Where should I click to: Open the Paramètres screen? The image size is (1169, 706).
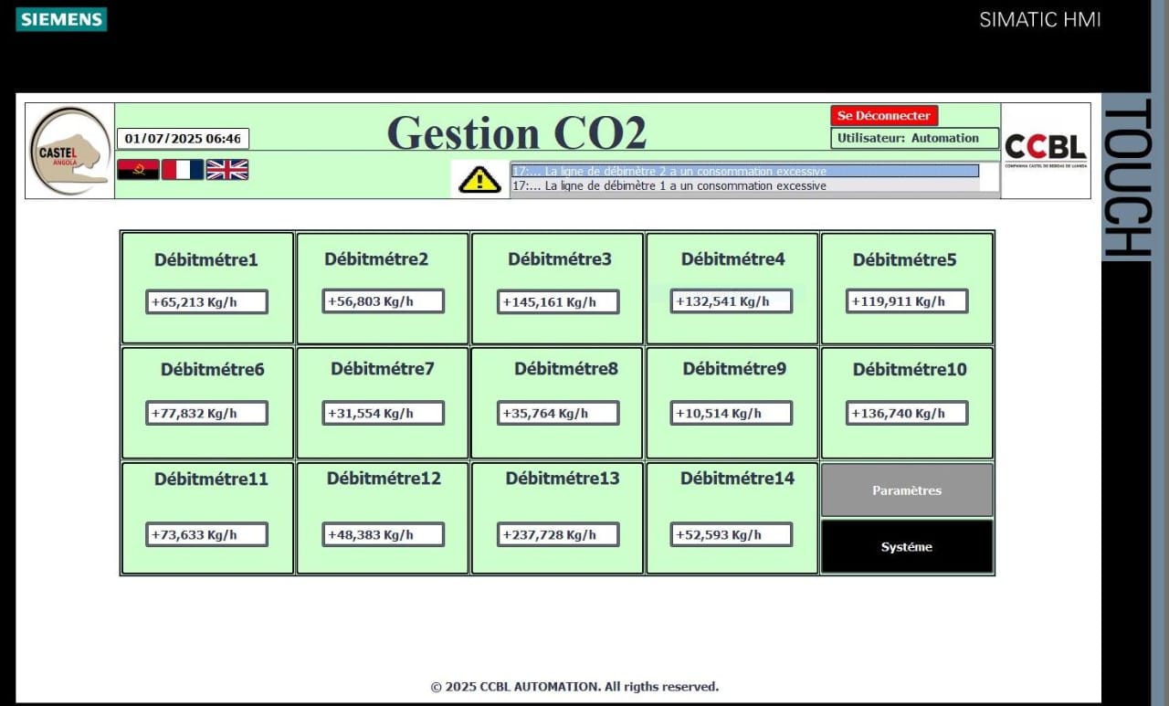[907, 490]
